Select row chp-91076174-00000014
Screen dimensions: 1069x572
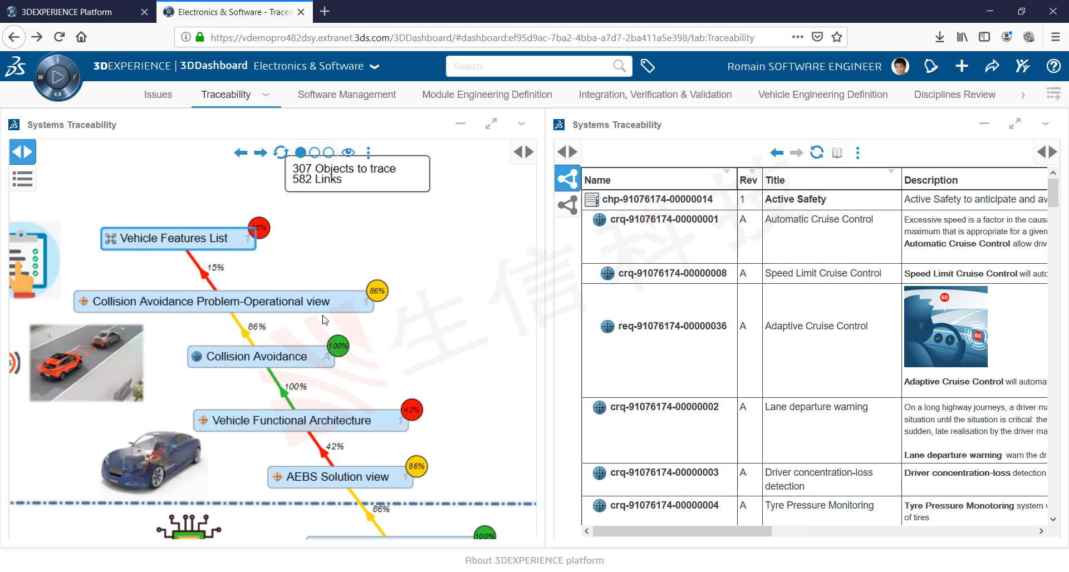(x=815, y=199)
